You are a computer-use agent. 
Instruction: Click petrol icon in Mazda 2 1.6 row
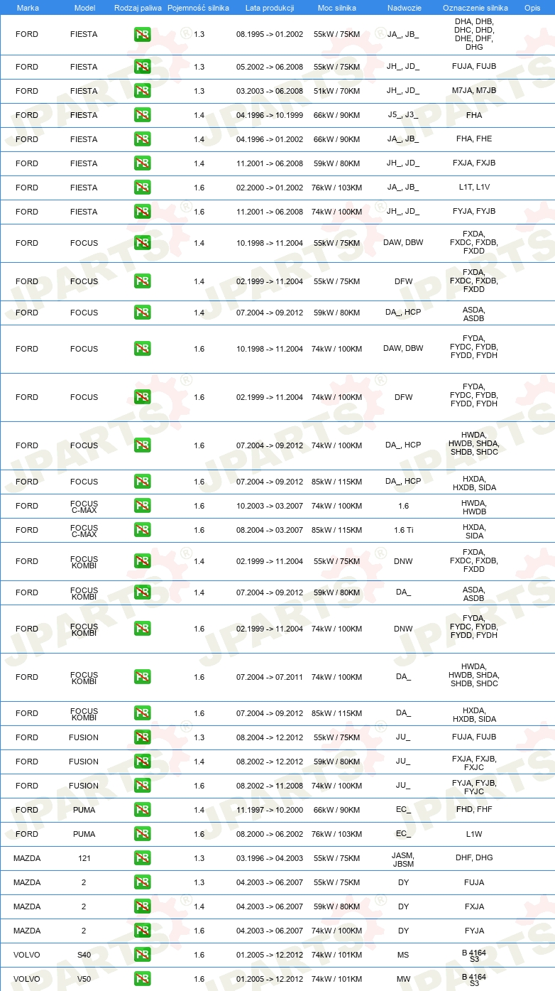(143, 931)
